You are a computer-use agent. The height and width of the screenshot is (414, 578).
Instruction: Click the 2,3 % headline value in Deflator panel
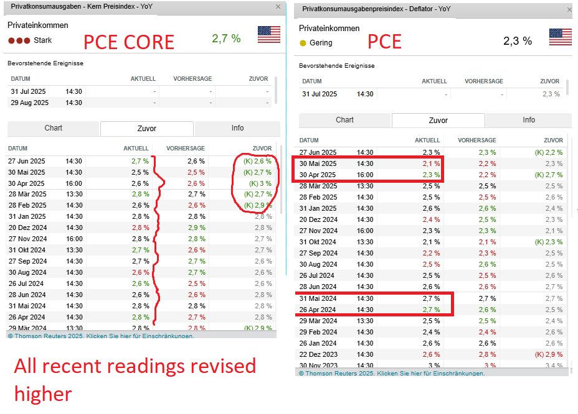[518, 41]
